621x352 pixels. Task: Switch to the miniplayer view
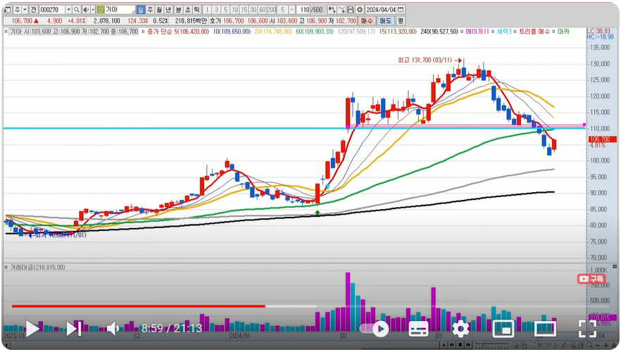503,328
